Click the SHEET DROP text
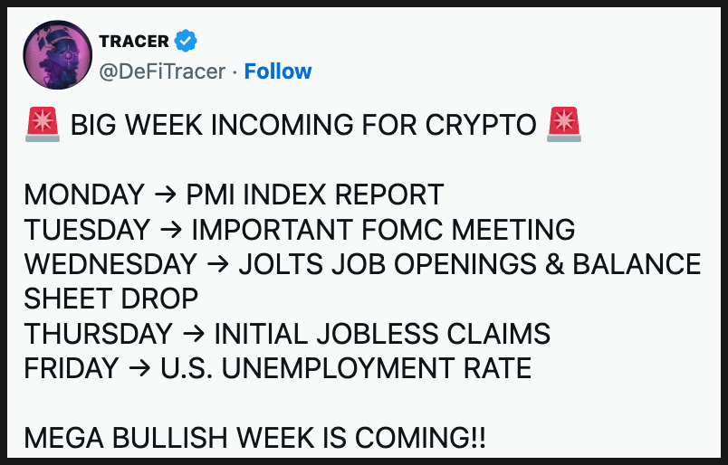The image size is (728, 465). [111, 299]
